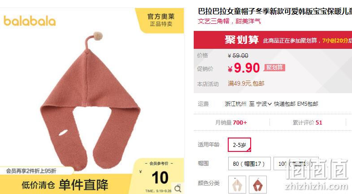The height and width of the screenshot is (194, 352).
Task: Click the 官方奥莱 正品特卖 corner badge
Action: pos(161,20)
